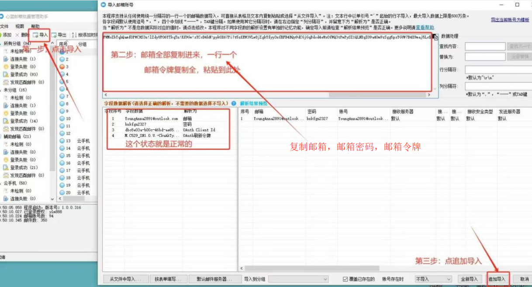This screenshot has width=532, height=287.
Task: Click the 删除 delete toolbar button
Action: point(23,35)
